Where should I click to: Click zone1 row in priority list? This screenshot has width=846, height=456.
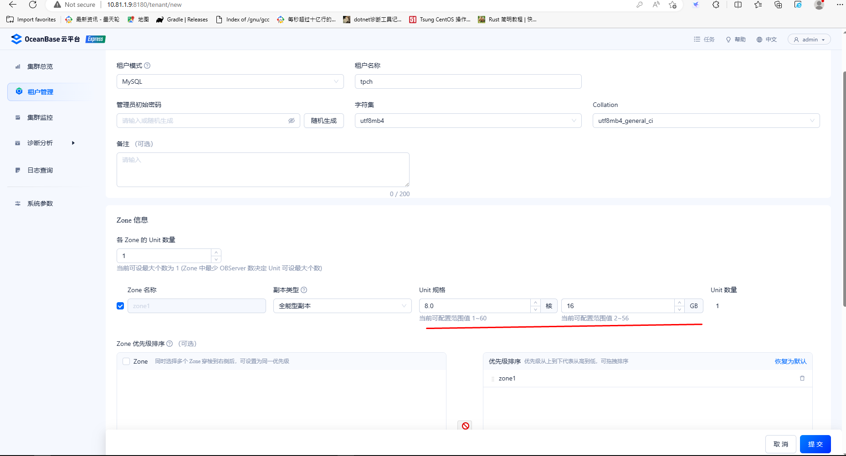[x=647, y=378]
